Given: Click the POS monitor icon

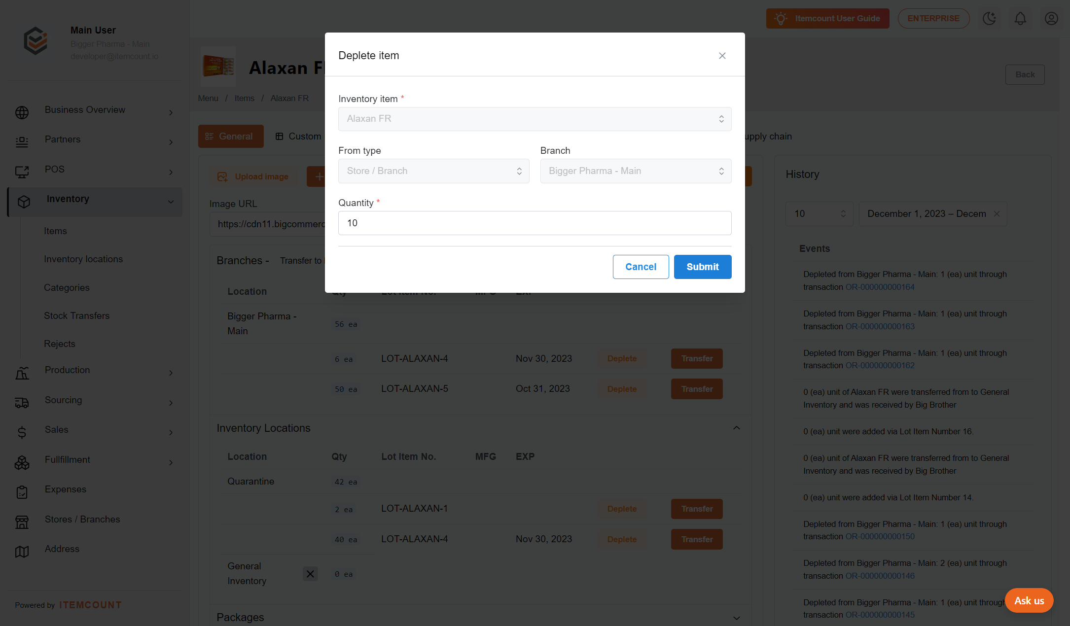Looking at the screenshot, I should pyautogui.click(x=22, y=172).
